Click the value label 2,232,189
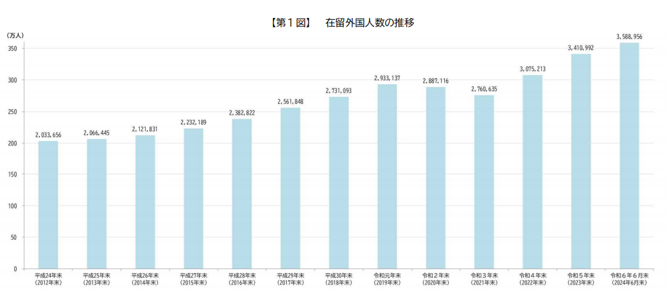 pos(193,122)
